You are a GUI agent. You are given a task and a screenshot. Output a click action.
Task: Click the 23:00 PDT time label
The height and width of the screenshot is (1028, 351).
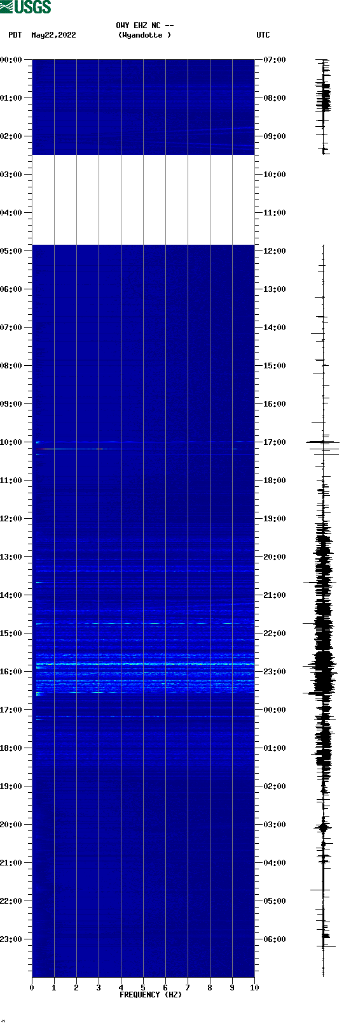pos(11,939)
